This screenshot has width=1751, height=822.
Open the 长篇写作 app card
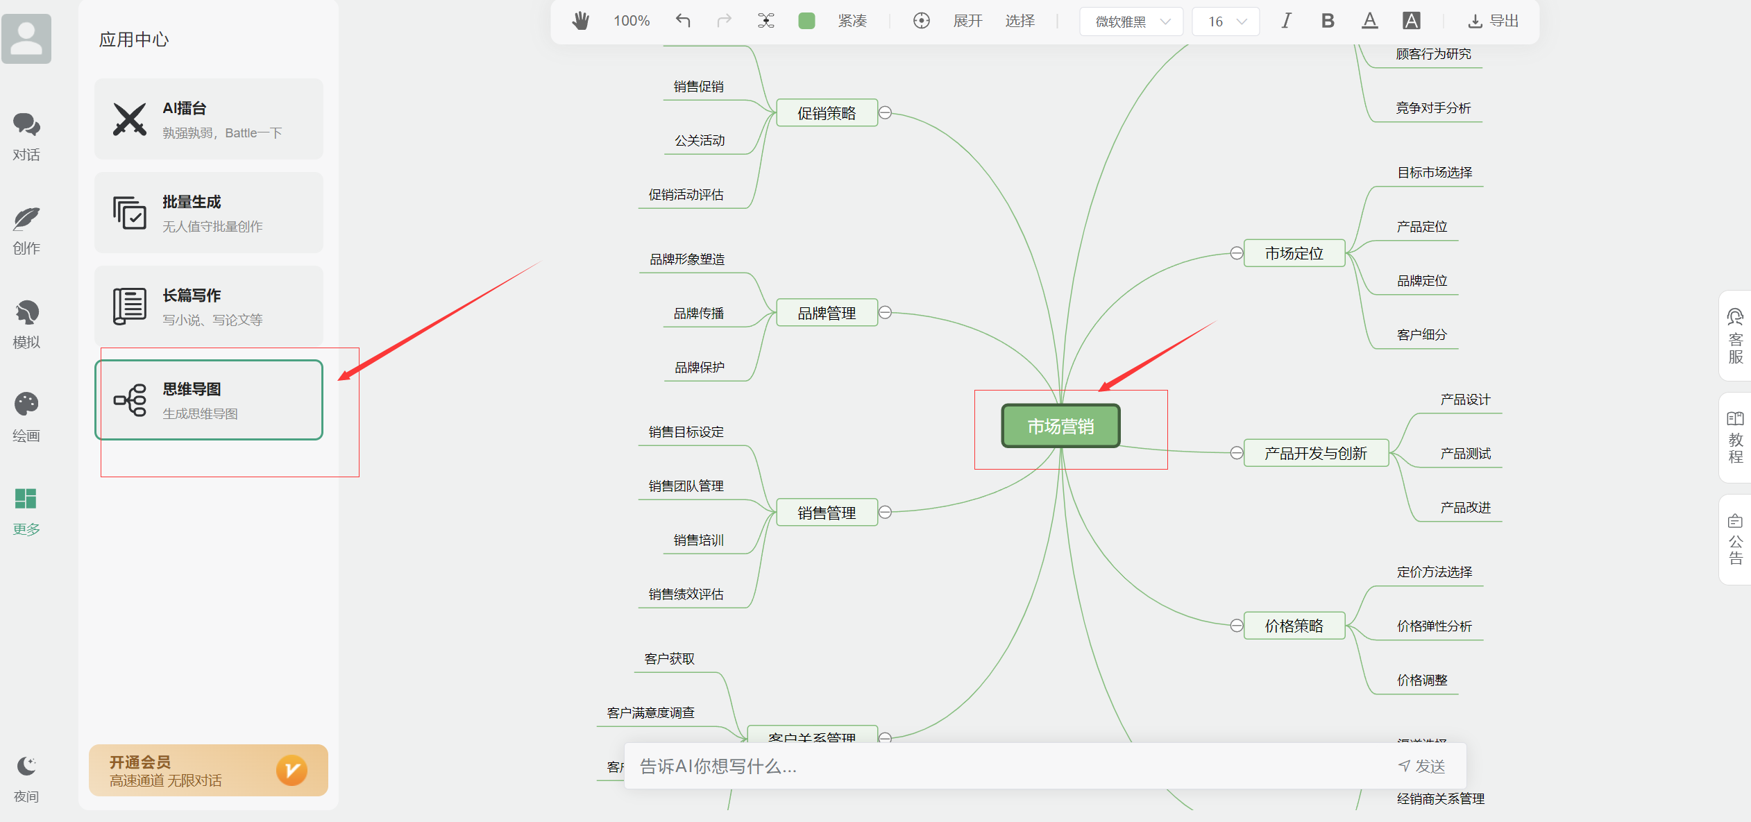[209, 307]
